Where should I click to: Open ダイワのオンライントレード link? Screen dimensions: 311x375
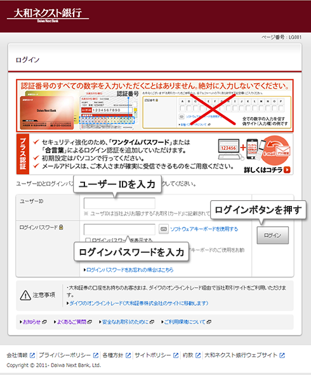pos(139,303)
